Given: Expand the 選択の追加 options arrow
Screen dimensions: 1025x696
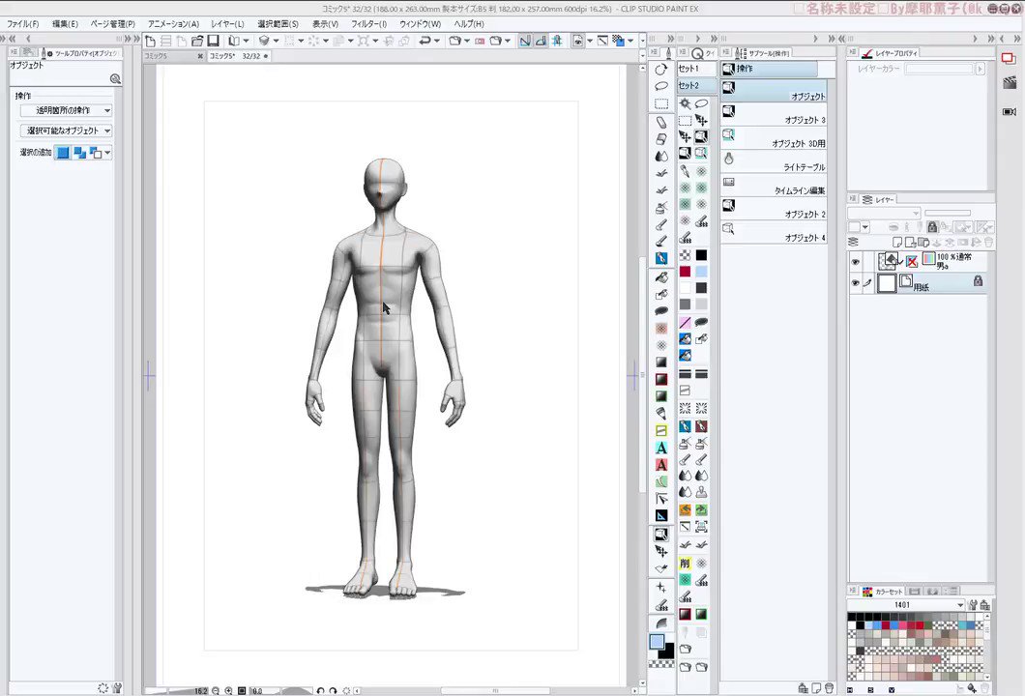Looking at the screenshot, I should [x=107, y=153].
